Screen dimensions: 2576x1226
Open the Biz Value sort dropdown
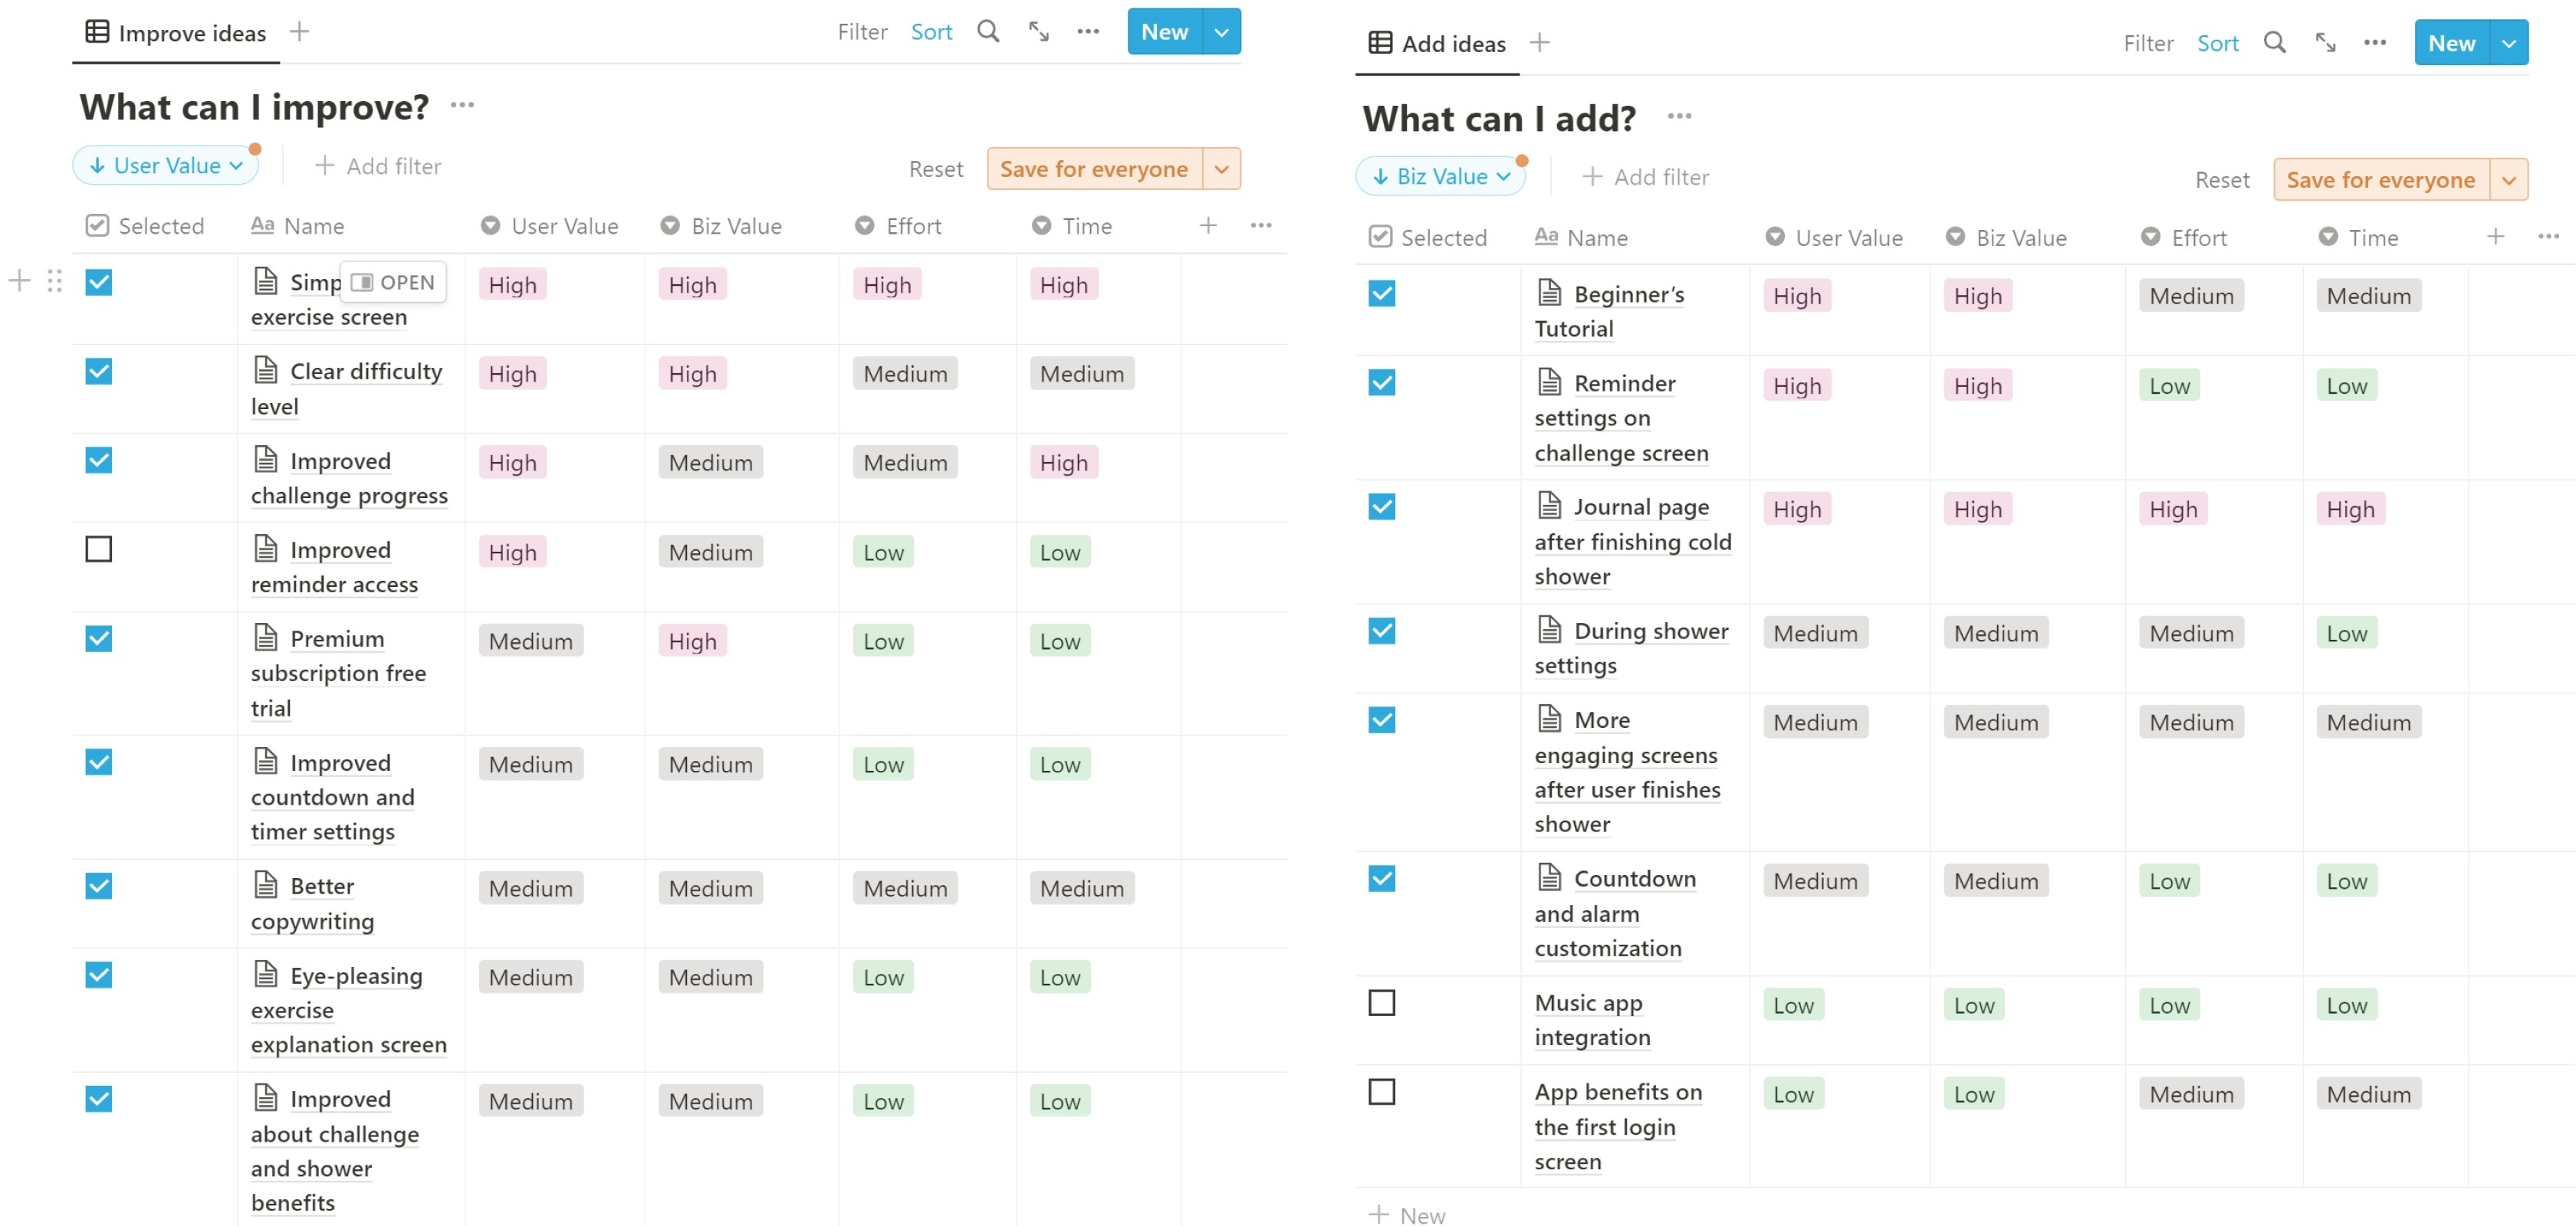tap(1441, 177)
